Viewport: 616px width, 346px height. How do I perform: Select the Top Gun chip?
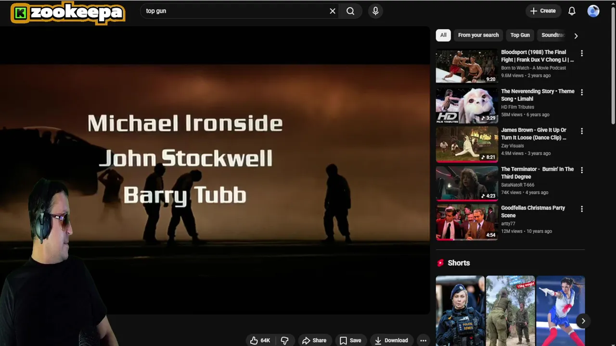(x=520, y=35)
